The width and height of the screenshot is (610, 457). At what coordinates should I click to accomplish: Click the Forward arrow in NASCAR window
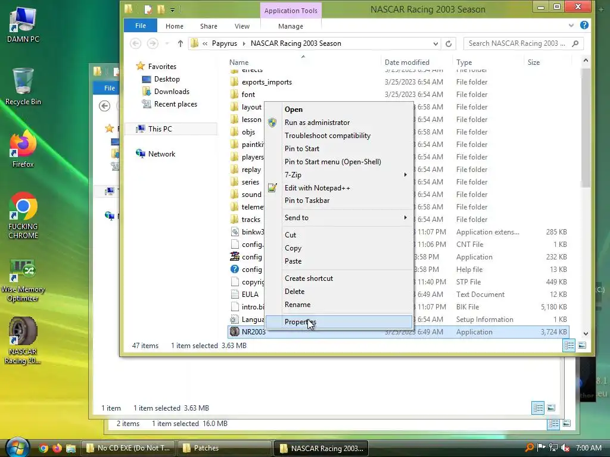152,43
